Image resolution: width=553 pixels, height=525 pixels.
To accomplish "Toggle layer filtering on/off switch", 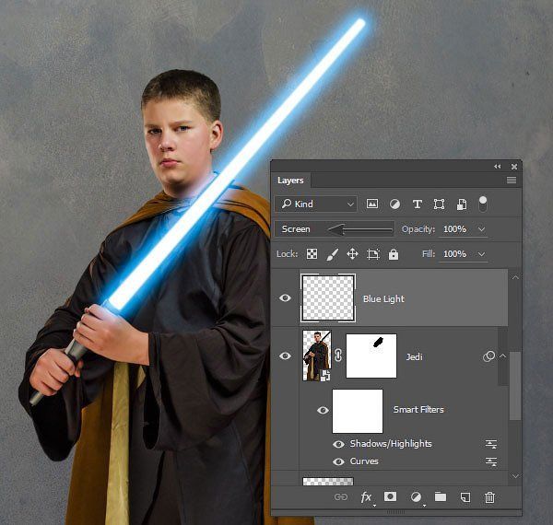I will click(x=483, y=204).
